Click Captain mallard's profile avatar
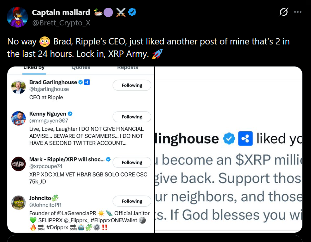 (17, 17)
